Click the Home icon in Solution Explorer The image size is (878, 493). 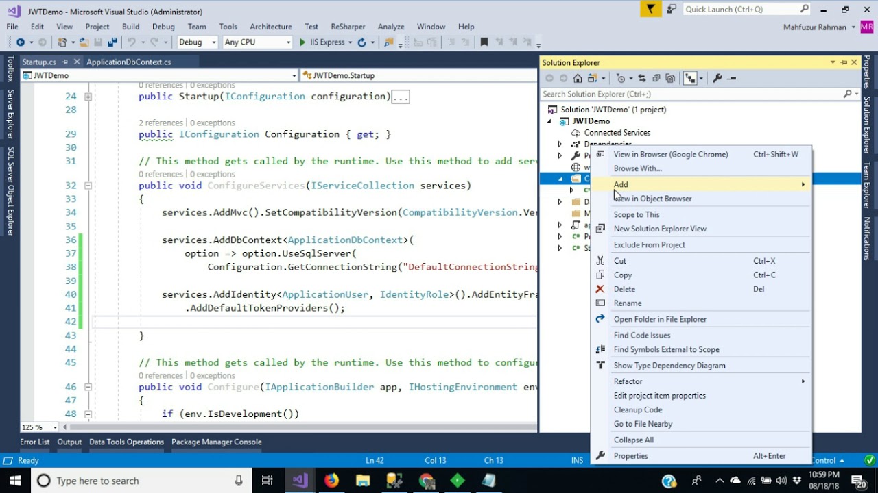(x=578, y=78)
